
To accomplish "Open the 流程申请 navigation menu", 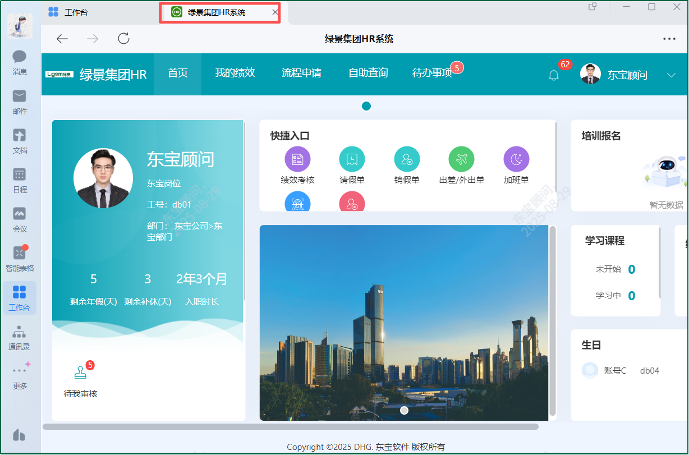I will pyautogui.click(x=301, y=73).
